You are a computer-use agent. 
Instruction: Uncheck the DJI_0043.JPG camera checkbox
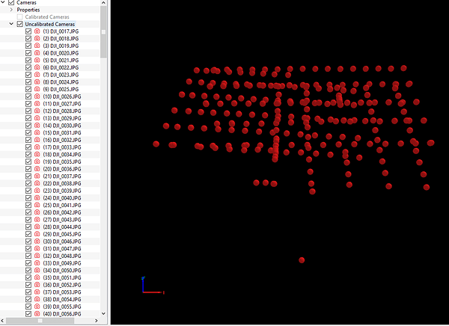(x=28, y=220)
